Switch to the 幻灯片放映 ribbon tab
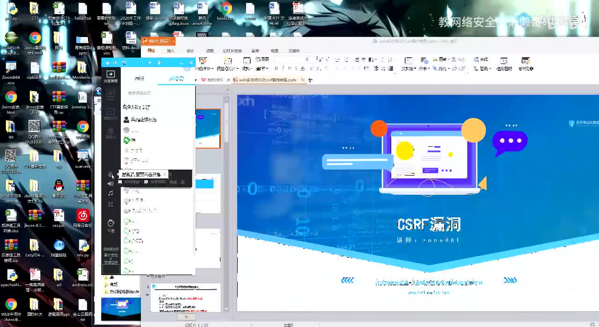 233,51
